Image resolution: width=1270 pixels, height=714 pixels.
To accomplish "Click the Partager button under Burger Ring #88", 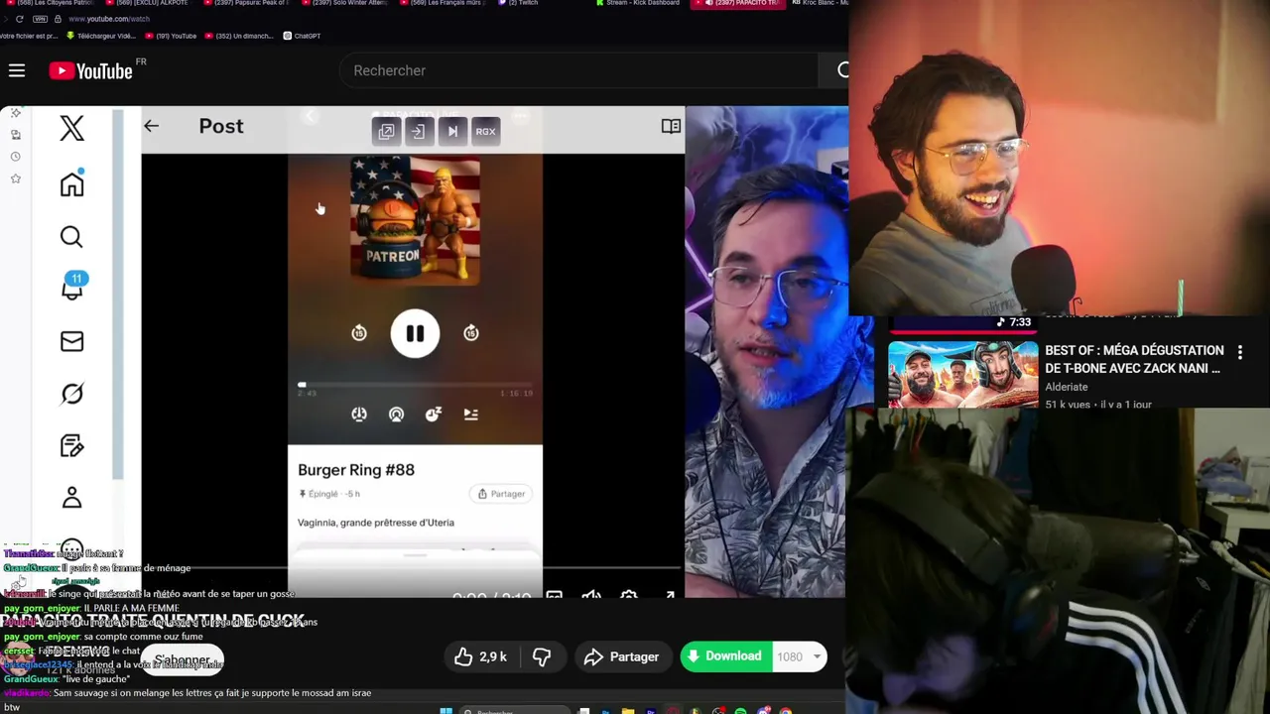I will [x=501, y=494].
